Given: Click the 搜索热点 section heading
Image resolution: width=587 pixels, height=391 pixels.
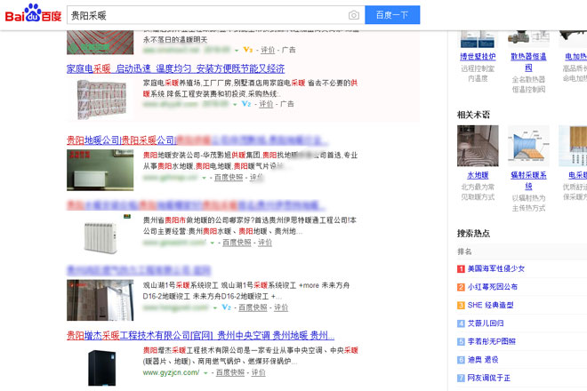Looking at the screenshot, I should click(473, 234).
